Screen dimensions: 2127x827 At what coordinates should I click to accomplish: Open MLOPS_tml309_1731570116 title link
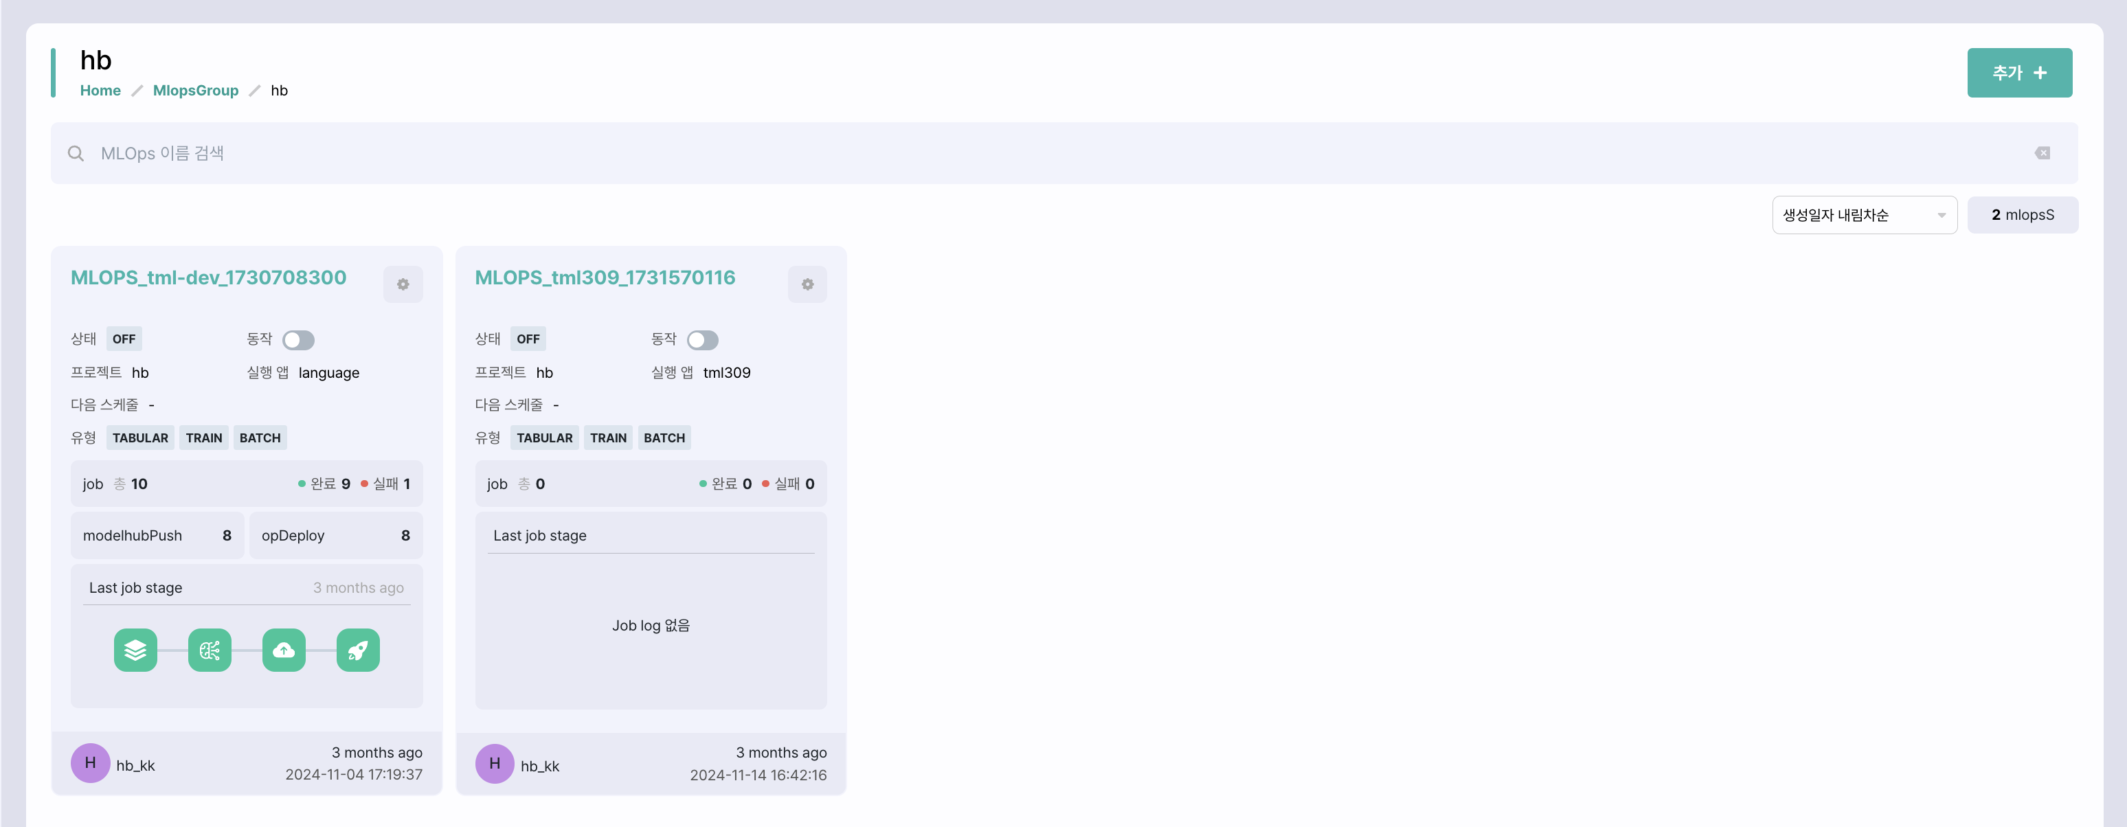(x=605, y=277)
